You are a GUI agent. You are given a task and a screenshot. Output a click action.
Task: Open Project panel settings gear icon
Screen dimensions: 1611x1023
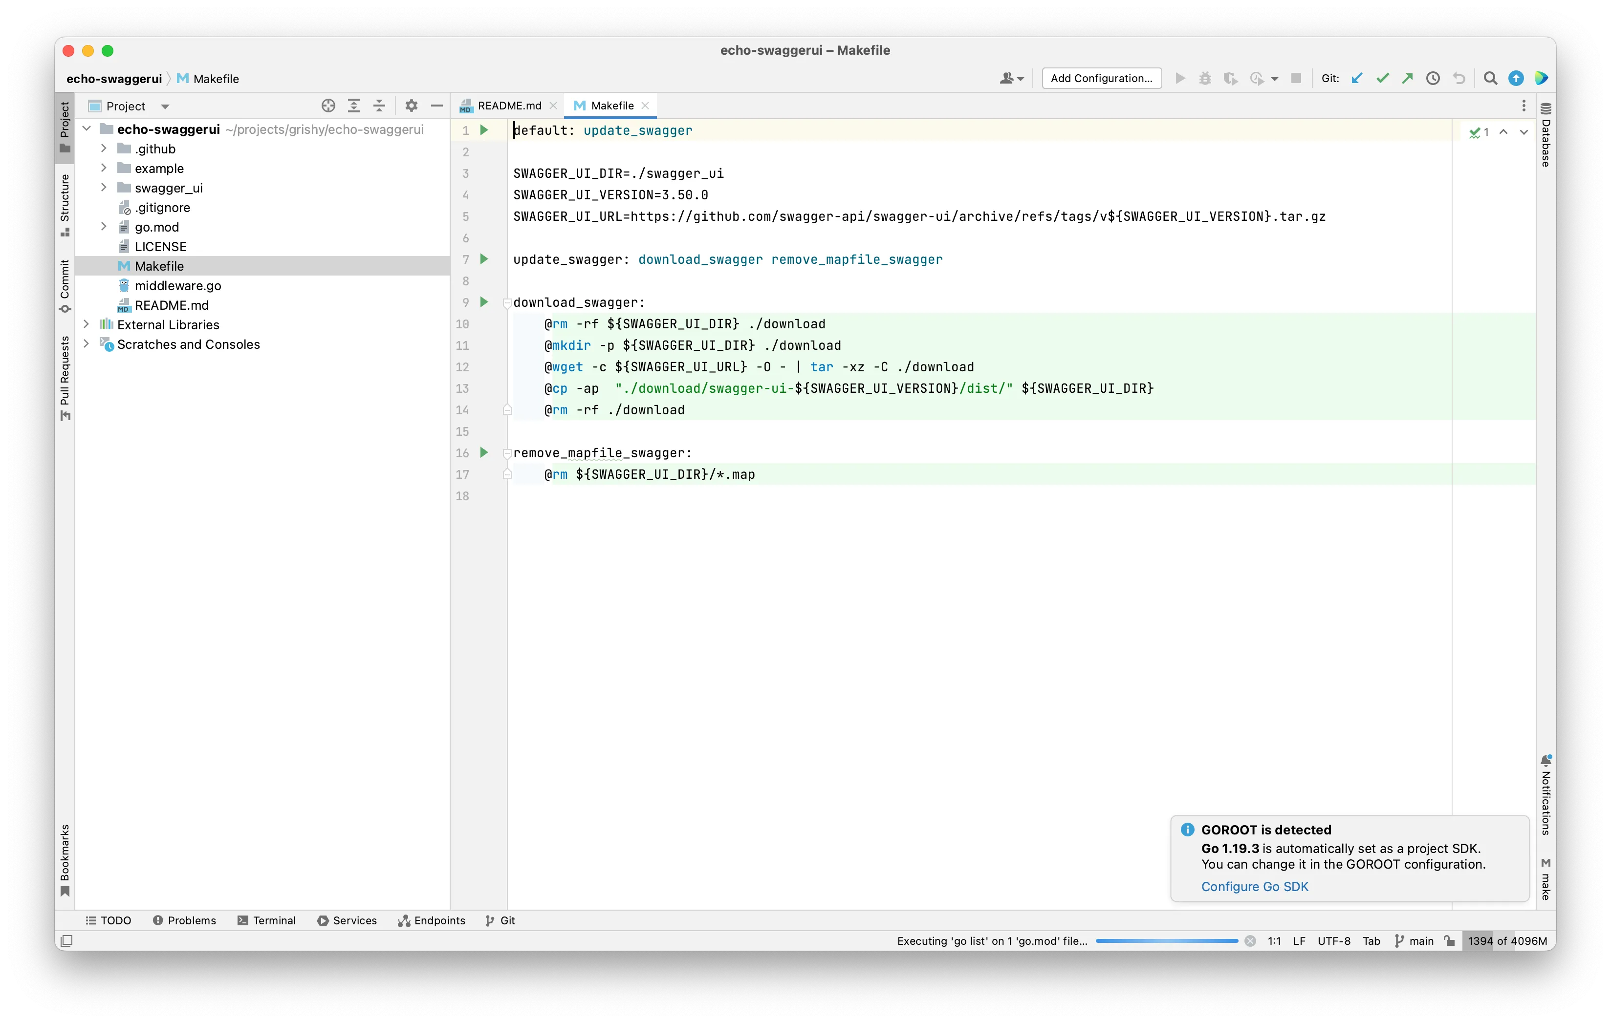pyautogui.click(x=412, y=106)
